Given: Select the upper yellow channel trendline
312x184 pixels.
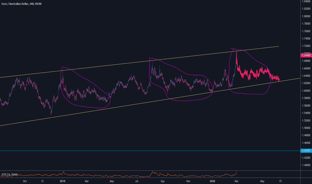Looking at the screenshot, I should (x=139, y=62).
